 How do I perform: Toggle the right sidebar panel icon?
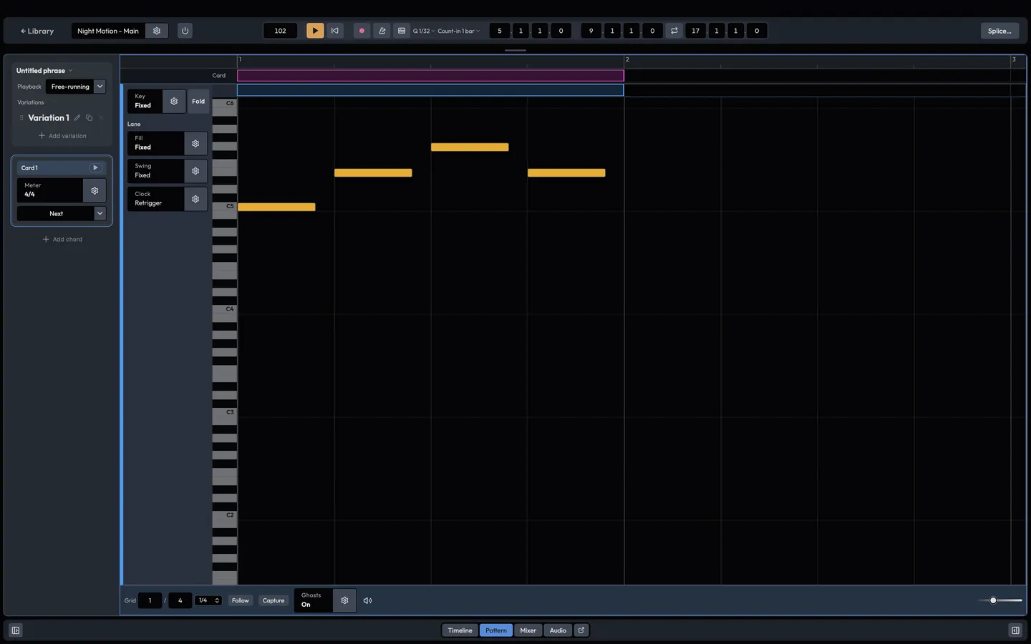click(x=1015, y=630)
